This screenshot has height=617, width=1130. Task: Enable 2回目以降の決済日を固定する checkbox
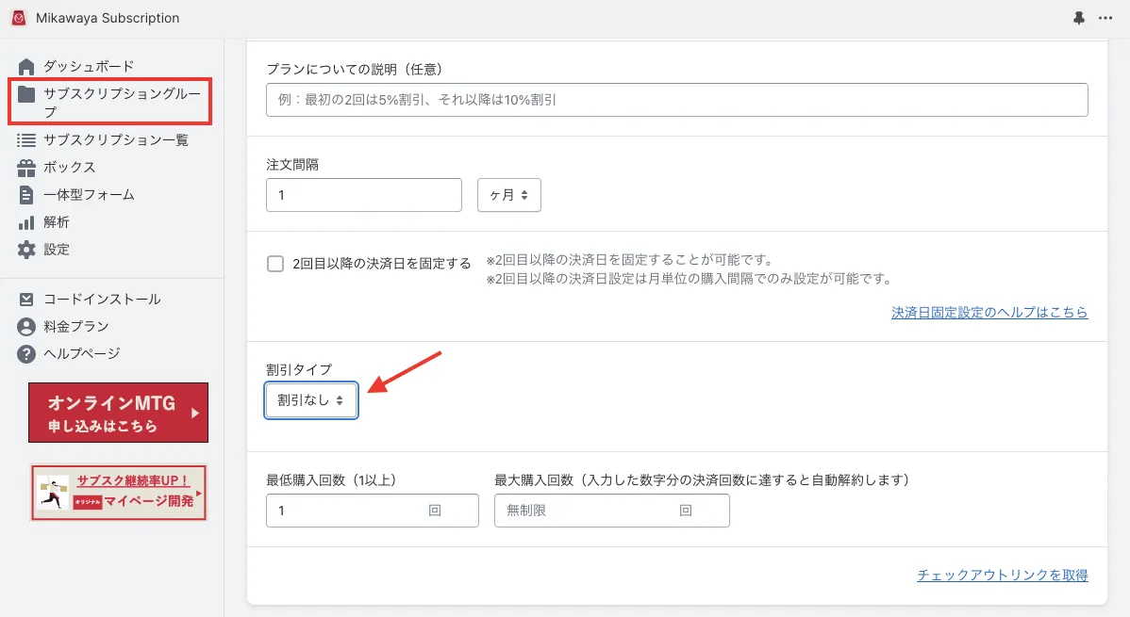(x=275, y=264)
